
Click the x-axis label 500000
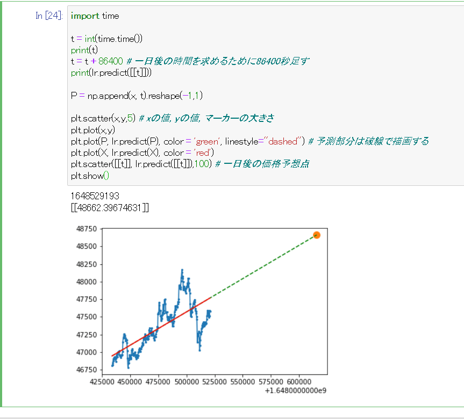tap(187, 382)
